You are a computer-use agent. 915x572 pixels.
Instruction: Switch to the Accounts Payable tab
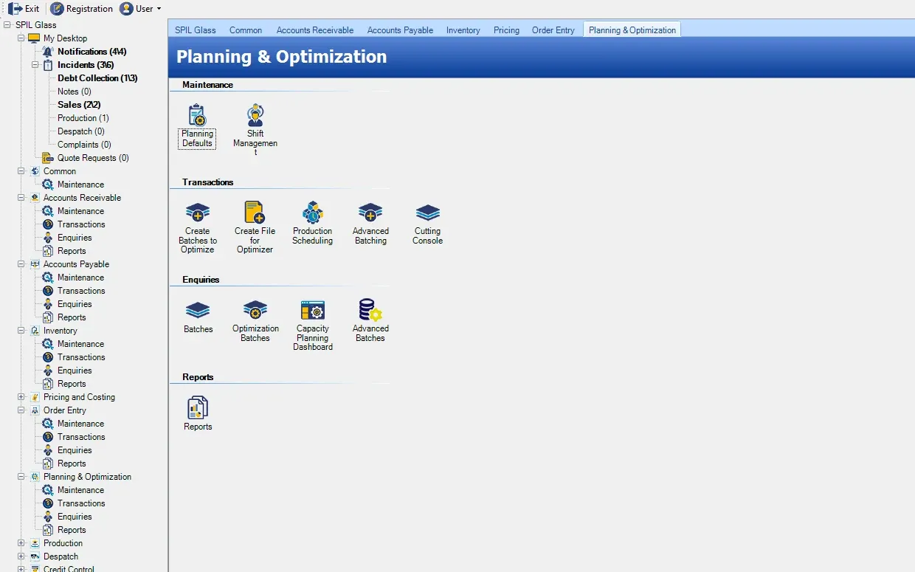400,30
